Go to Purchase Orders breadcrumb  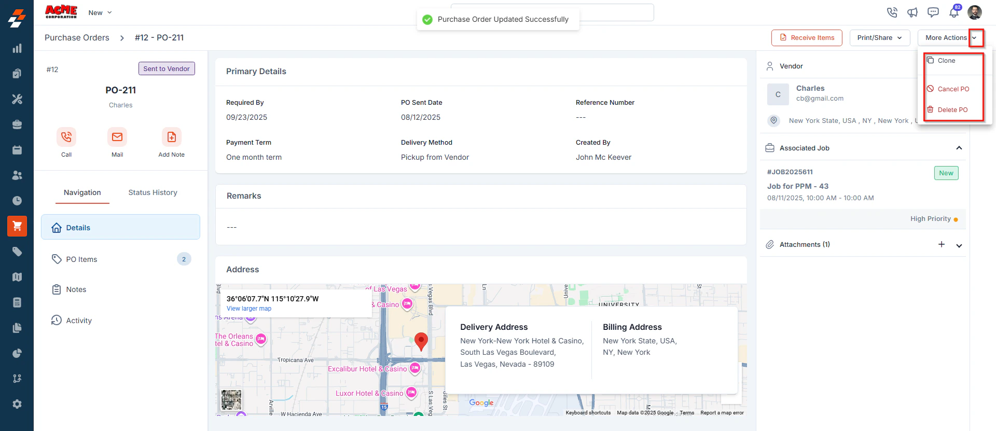coord(77,38)
